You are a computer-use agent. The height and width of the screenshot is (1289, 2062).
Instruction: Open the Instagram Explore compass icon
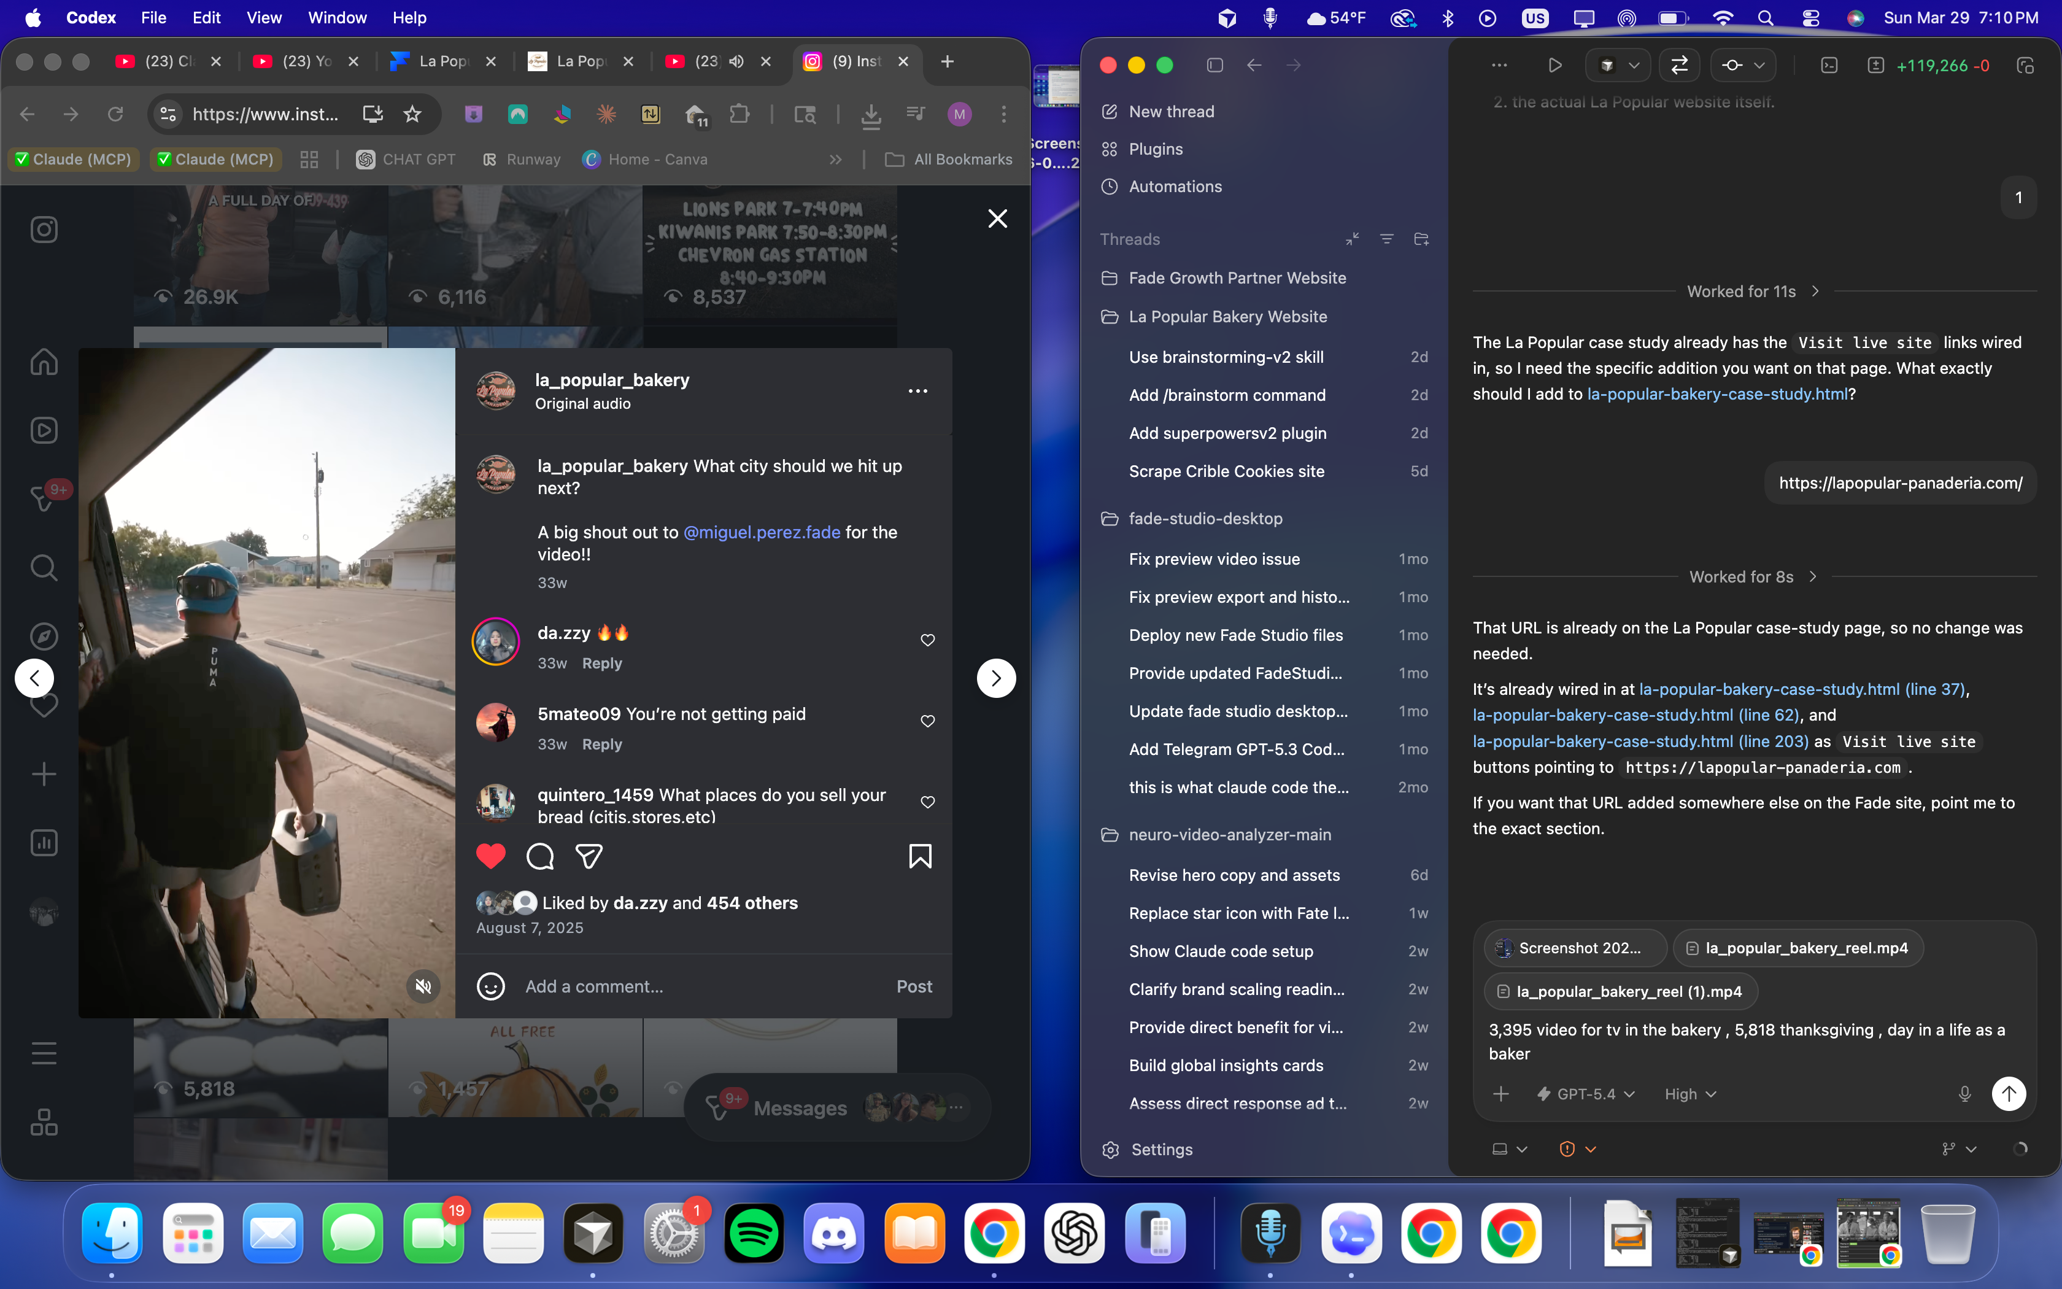[44, 636]
